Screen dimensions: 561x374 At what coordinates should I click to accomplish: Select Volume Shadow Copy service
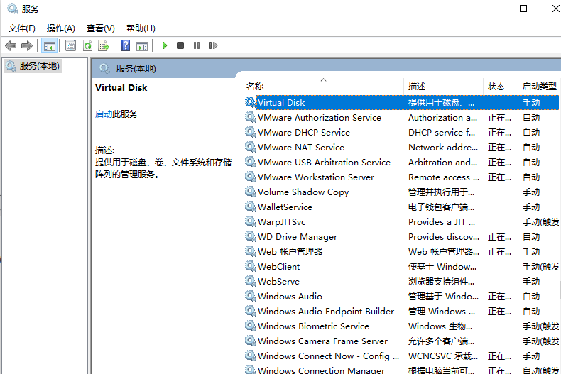(x=401, y=192)
